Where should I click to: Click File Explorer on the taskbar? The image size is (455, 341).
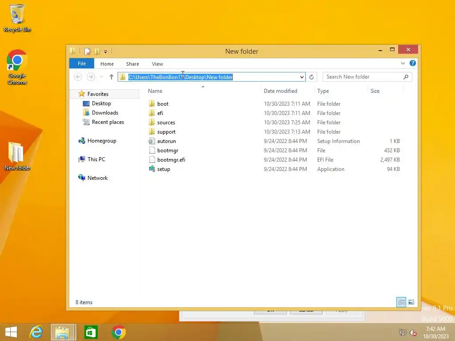pyautogui.click(x=63, y=332)
